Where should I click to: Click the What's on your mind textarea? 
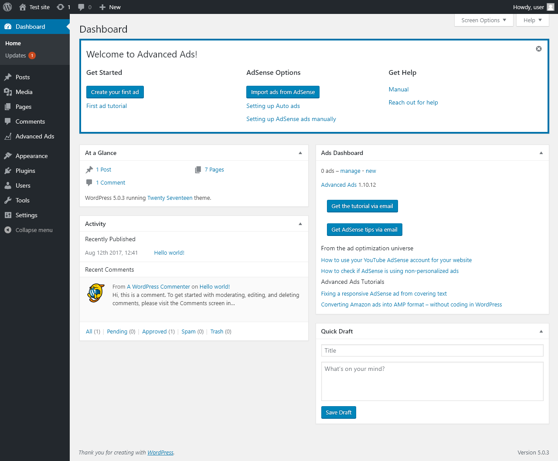pyautogui.click(x=432, y=381)
